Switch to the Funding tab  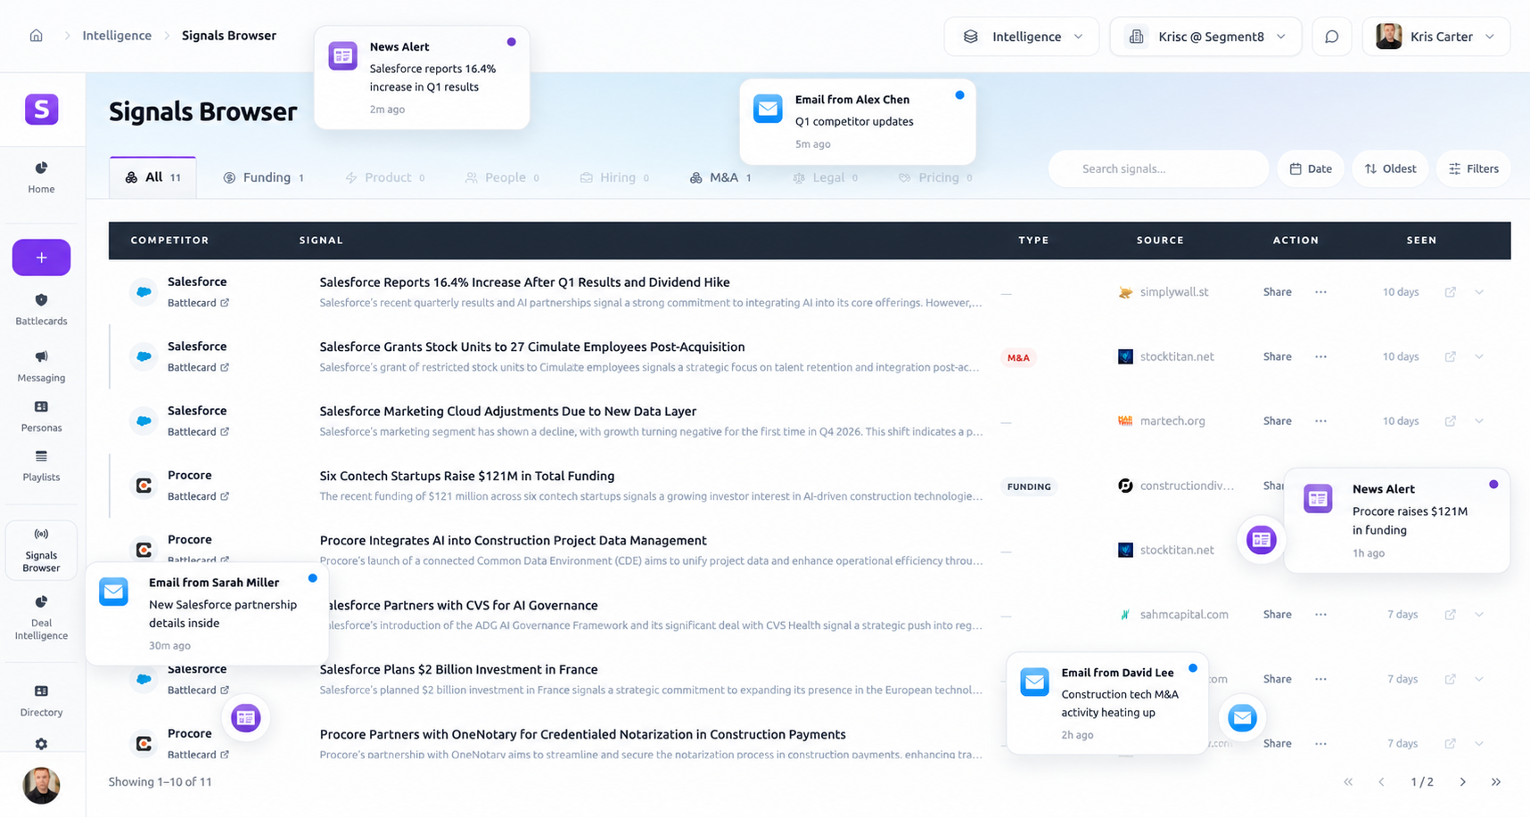(x=264, y=177)
